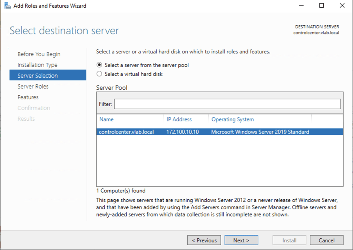The image size is (353, 250).
Task: Go to Before You Begin step
Action: click(x=39, y=54)
